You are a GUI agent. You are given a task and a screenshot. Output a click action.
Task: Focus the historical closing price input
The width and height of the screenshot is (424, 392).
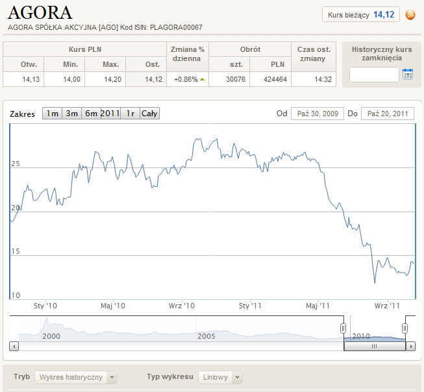[x=374, y=75]
